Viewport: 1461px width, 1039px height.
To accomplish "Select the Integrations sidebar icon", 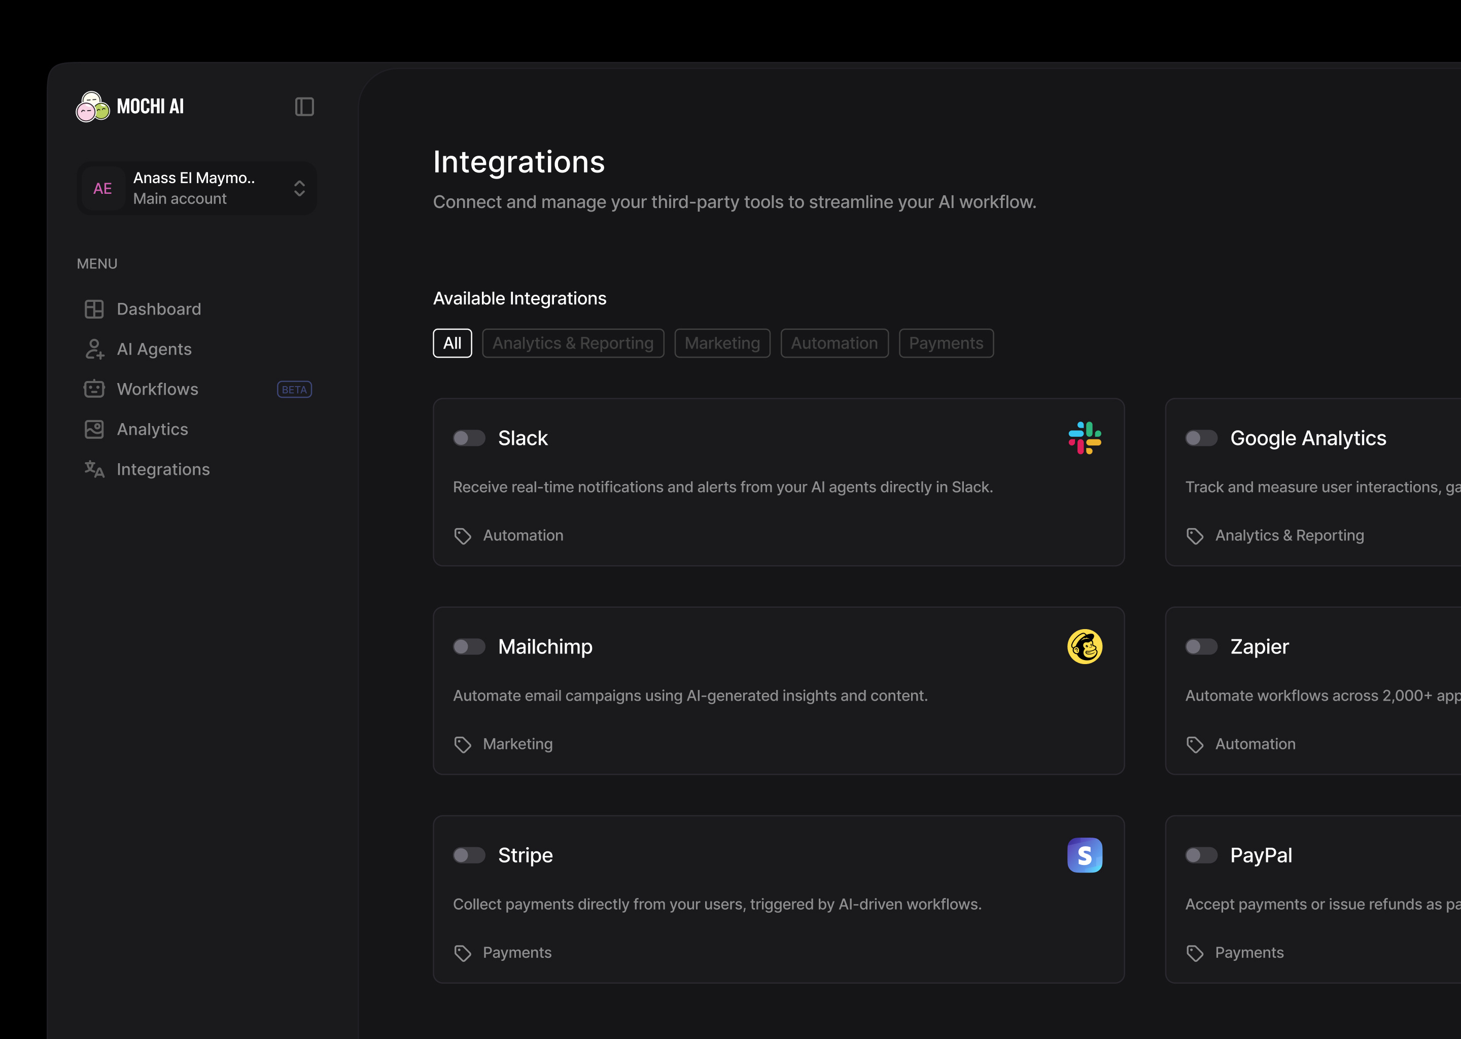I will pyautogui.click(x=94, y=469).
